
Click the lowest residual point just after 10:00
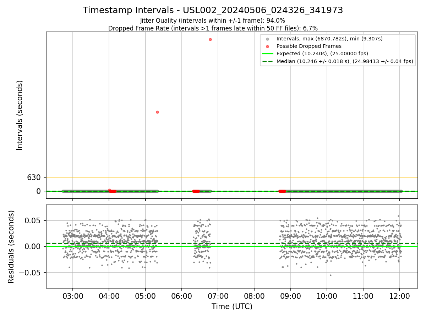[x=331, y=275]
